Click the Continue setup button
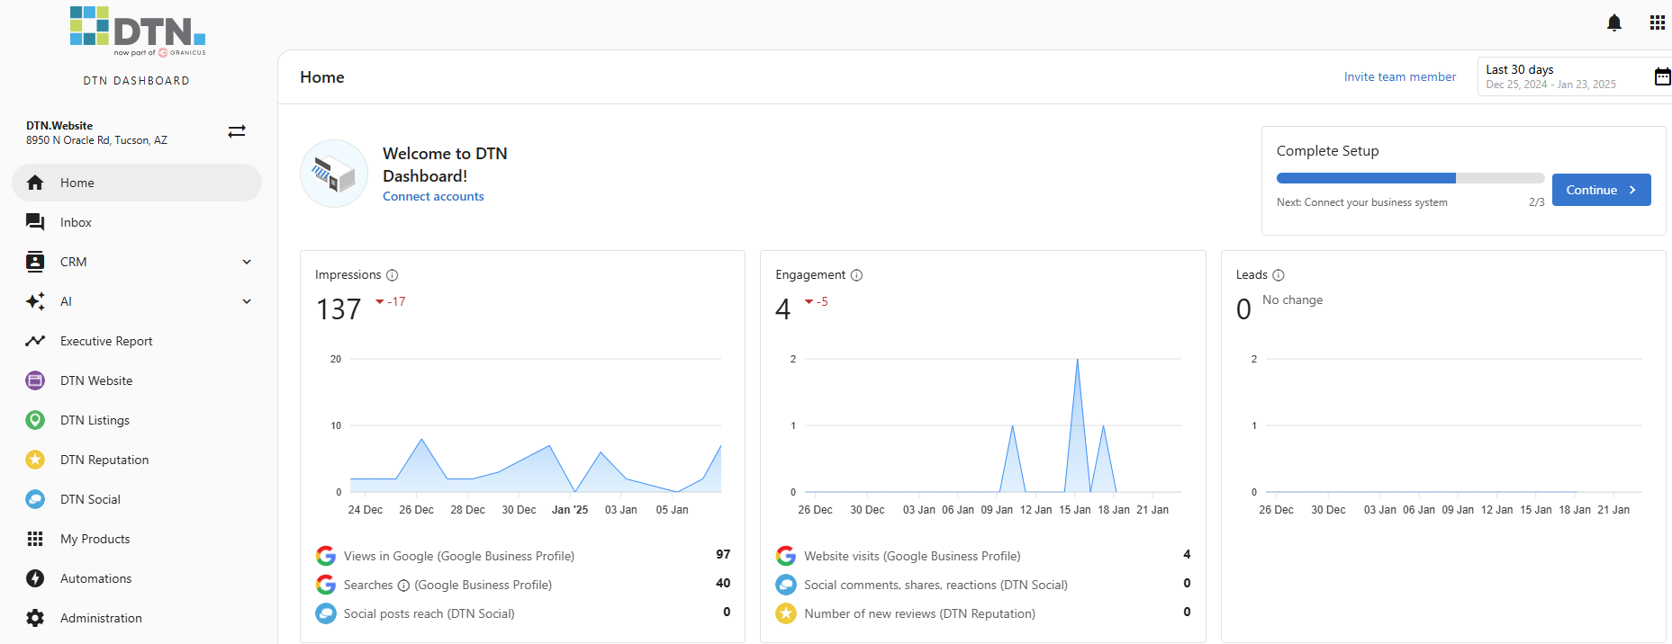 [x=1601, y=190]
